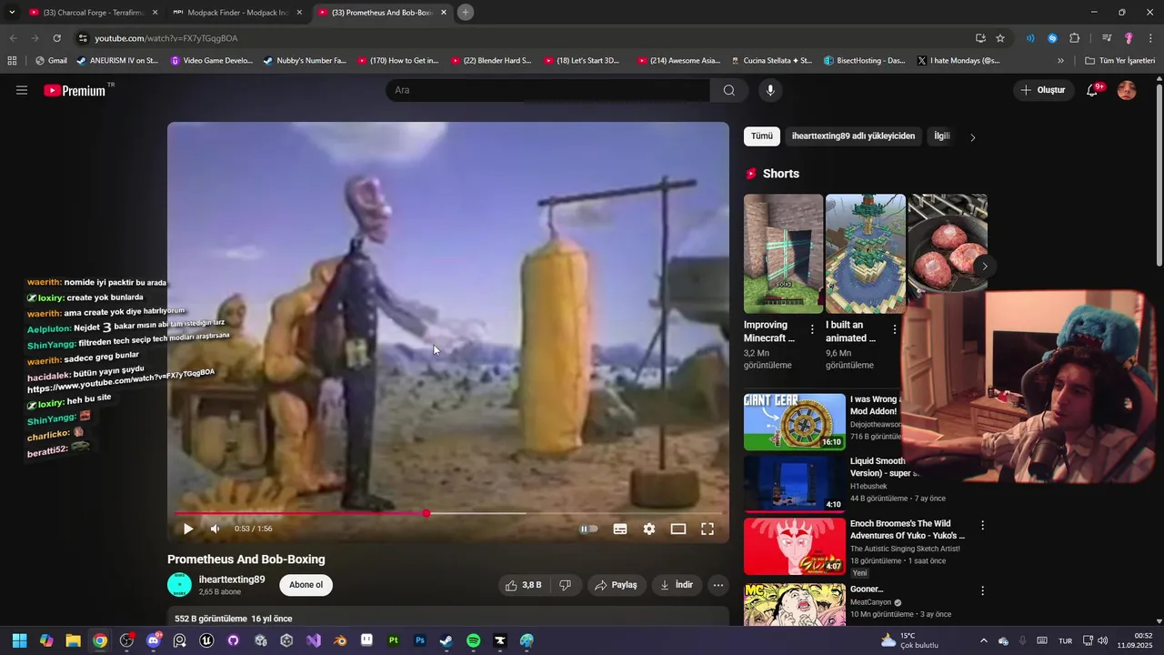Image resolution: width=1164 pixels, height=655 pixels.
Task: Open the I built an animated short
Action: (x=865, y=254)
